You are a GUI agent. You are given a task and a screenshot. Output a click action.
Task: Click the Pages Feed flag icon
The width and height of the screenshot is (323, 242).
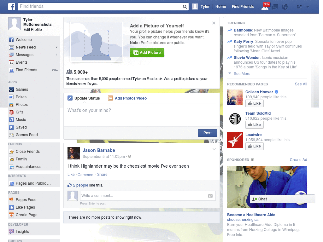tap(11, 199)
